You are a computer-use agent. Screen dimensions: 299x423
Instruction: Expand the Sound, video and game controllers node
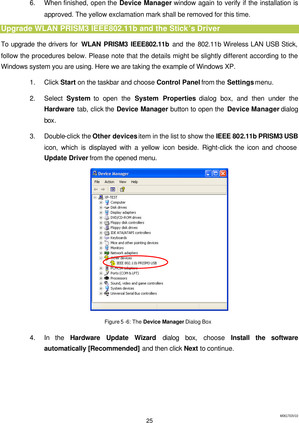101,283
